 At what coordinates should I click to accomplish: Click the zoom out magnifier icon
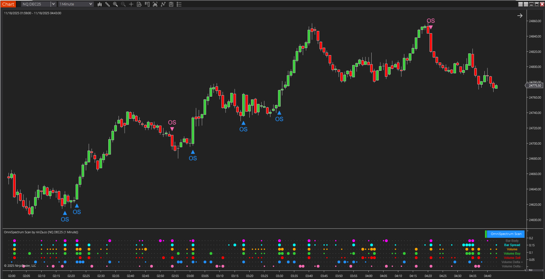123,4
